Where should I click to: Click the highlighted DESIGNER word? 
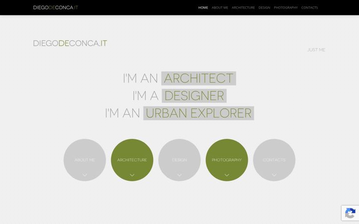click(x=194, y=96)
